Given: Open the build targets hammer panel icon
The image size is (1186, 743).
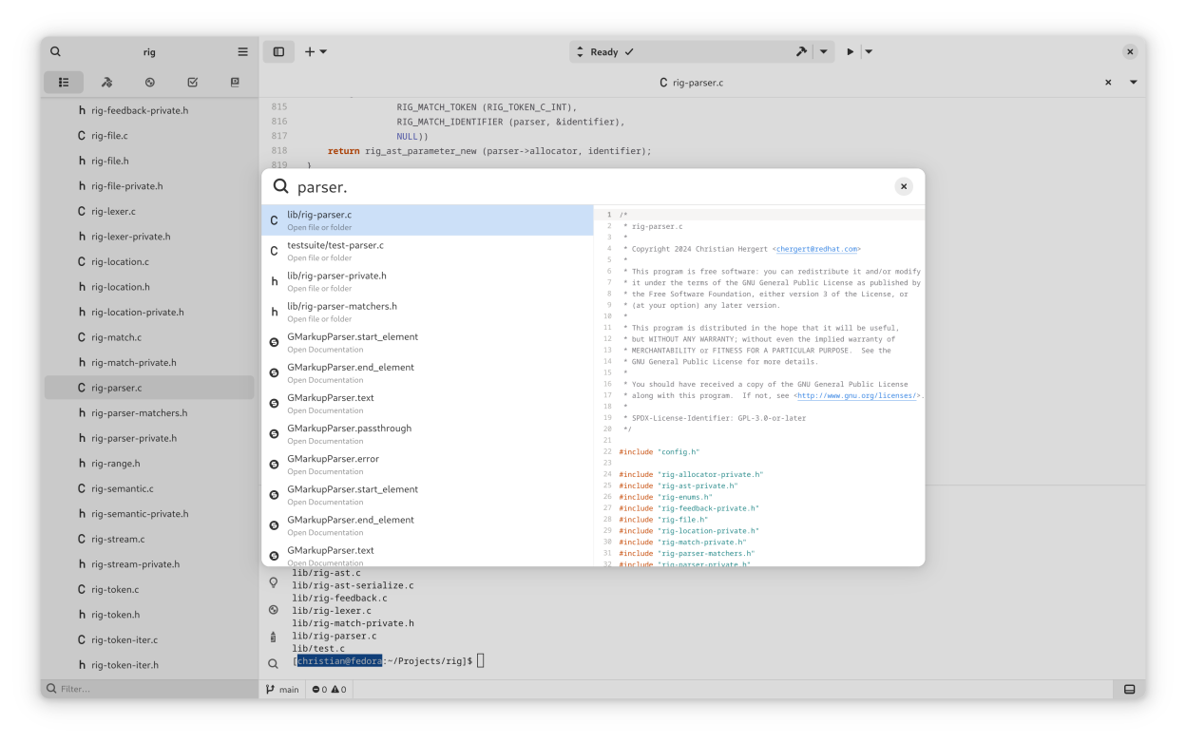Looking at the screenshot, I should coord(106,83).
